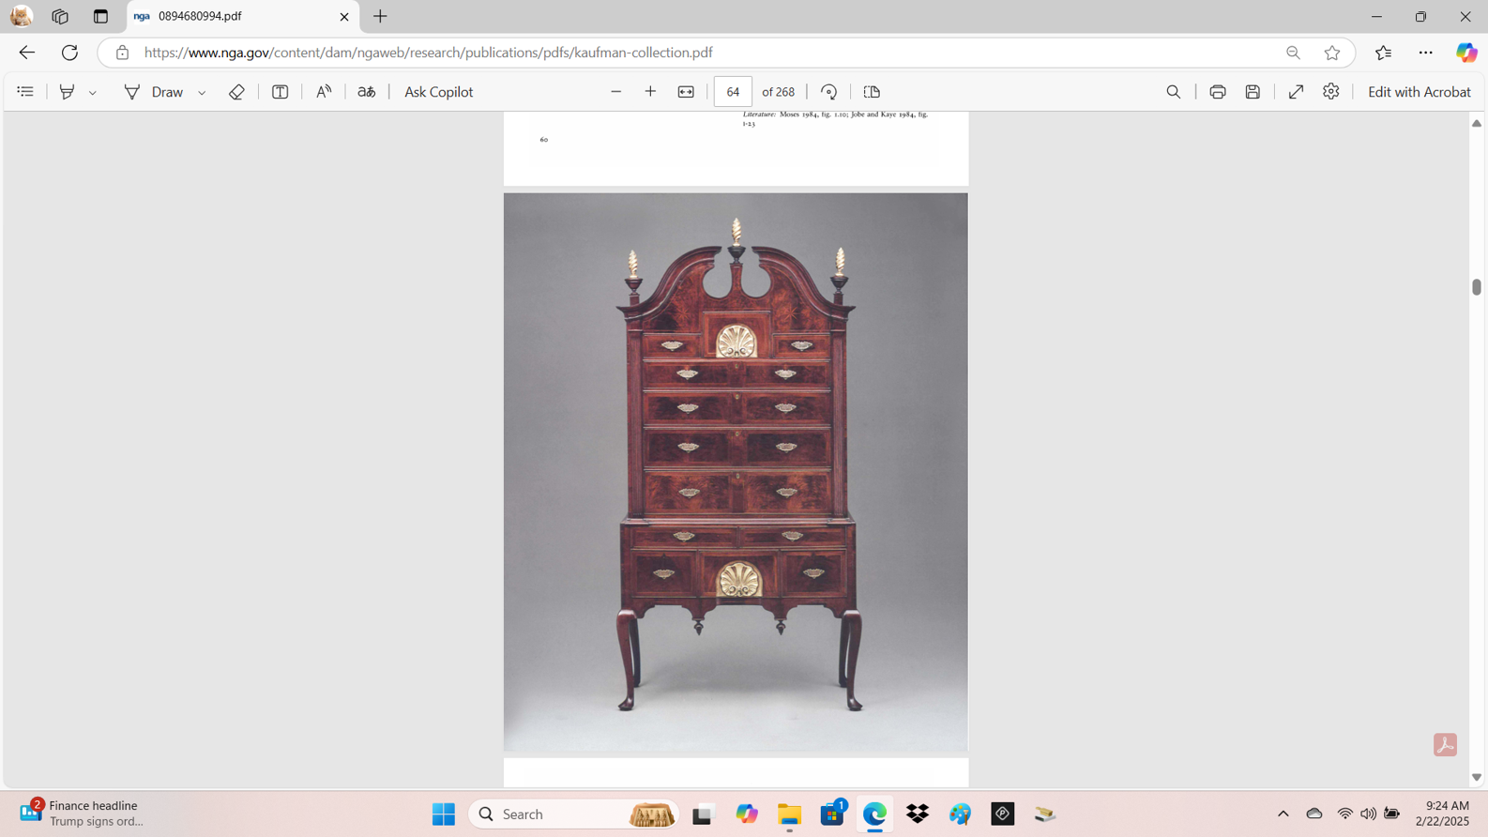Focus the page number field showing 64
The width and height of the screenshot is (1488, 837).
(733, 92)
